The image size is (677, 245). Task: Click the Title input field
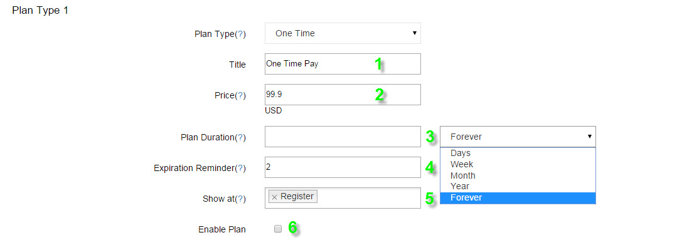(343, 64)
